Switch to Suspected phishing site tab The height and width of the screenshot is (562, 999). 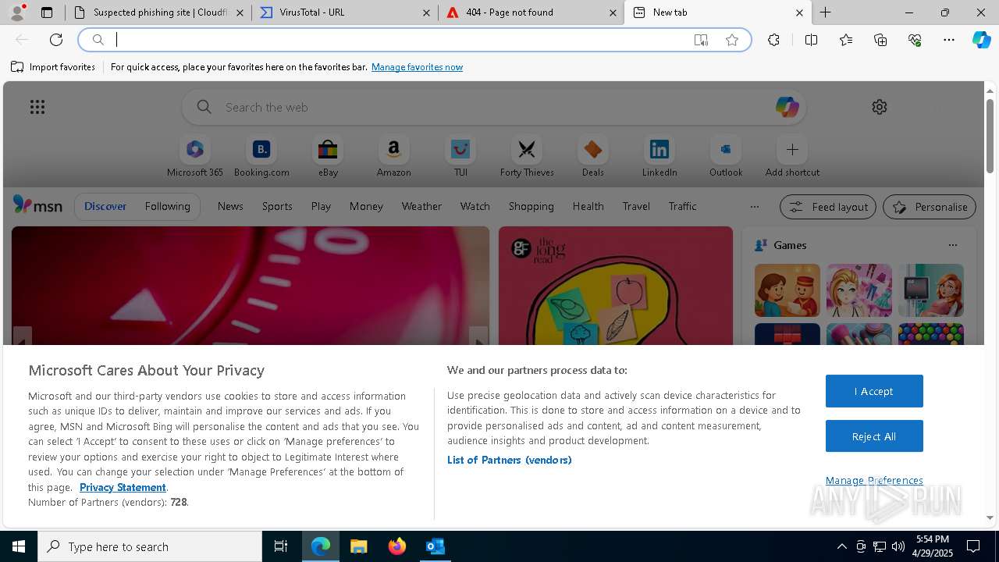pos(159,12)
